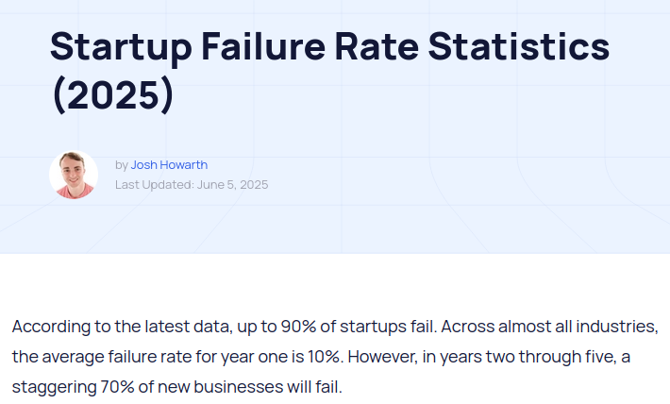Click the Startup Failure Rate Statistics heading
This screenshot has width=670, height=404.
329,47
